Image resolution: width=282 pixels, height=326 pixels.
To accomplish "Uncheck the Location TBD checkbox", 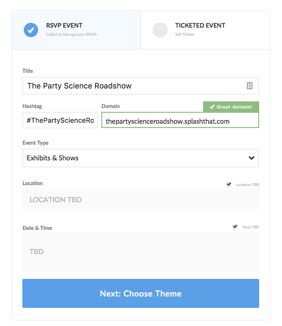I will point(229,185).
